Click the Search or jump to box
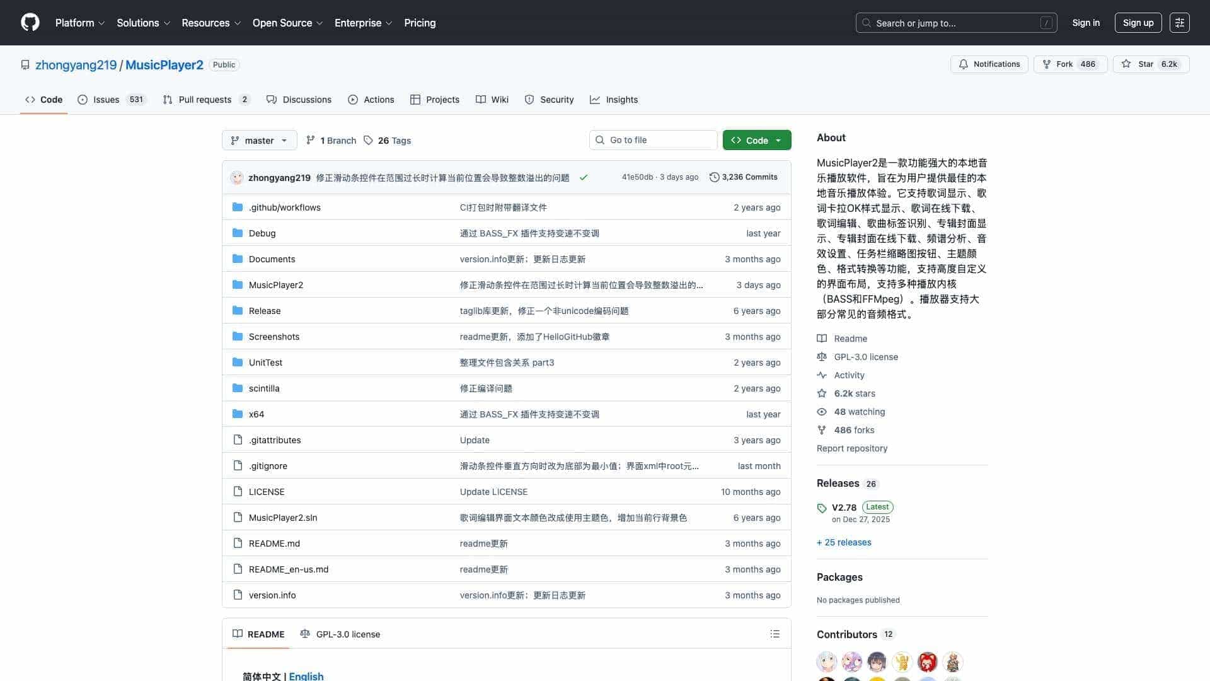The height and width of the screenshot is (681, 1210). click(956, 23)
